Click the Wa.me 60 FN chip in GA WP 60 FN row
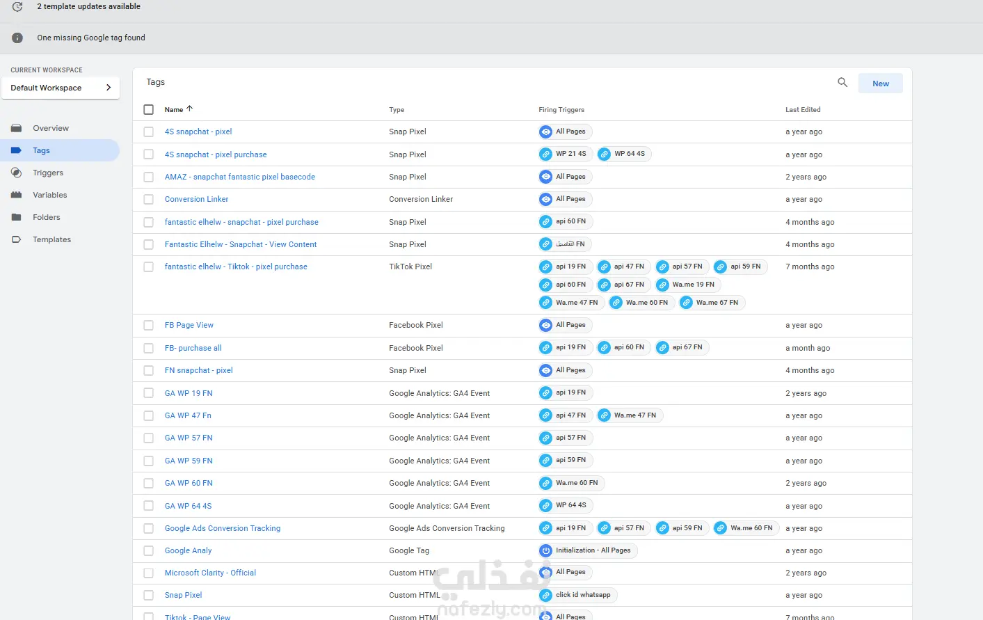 571,483
